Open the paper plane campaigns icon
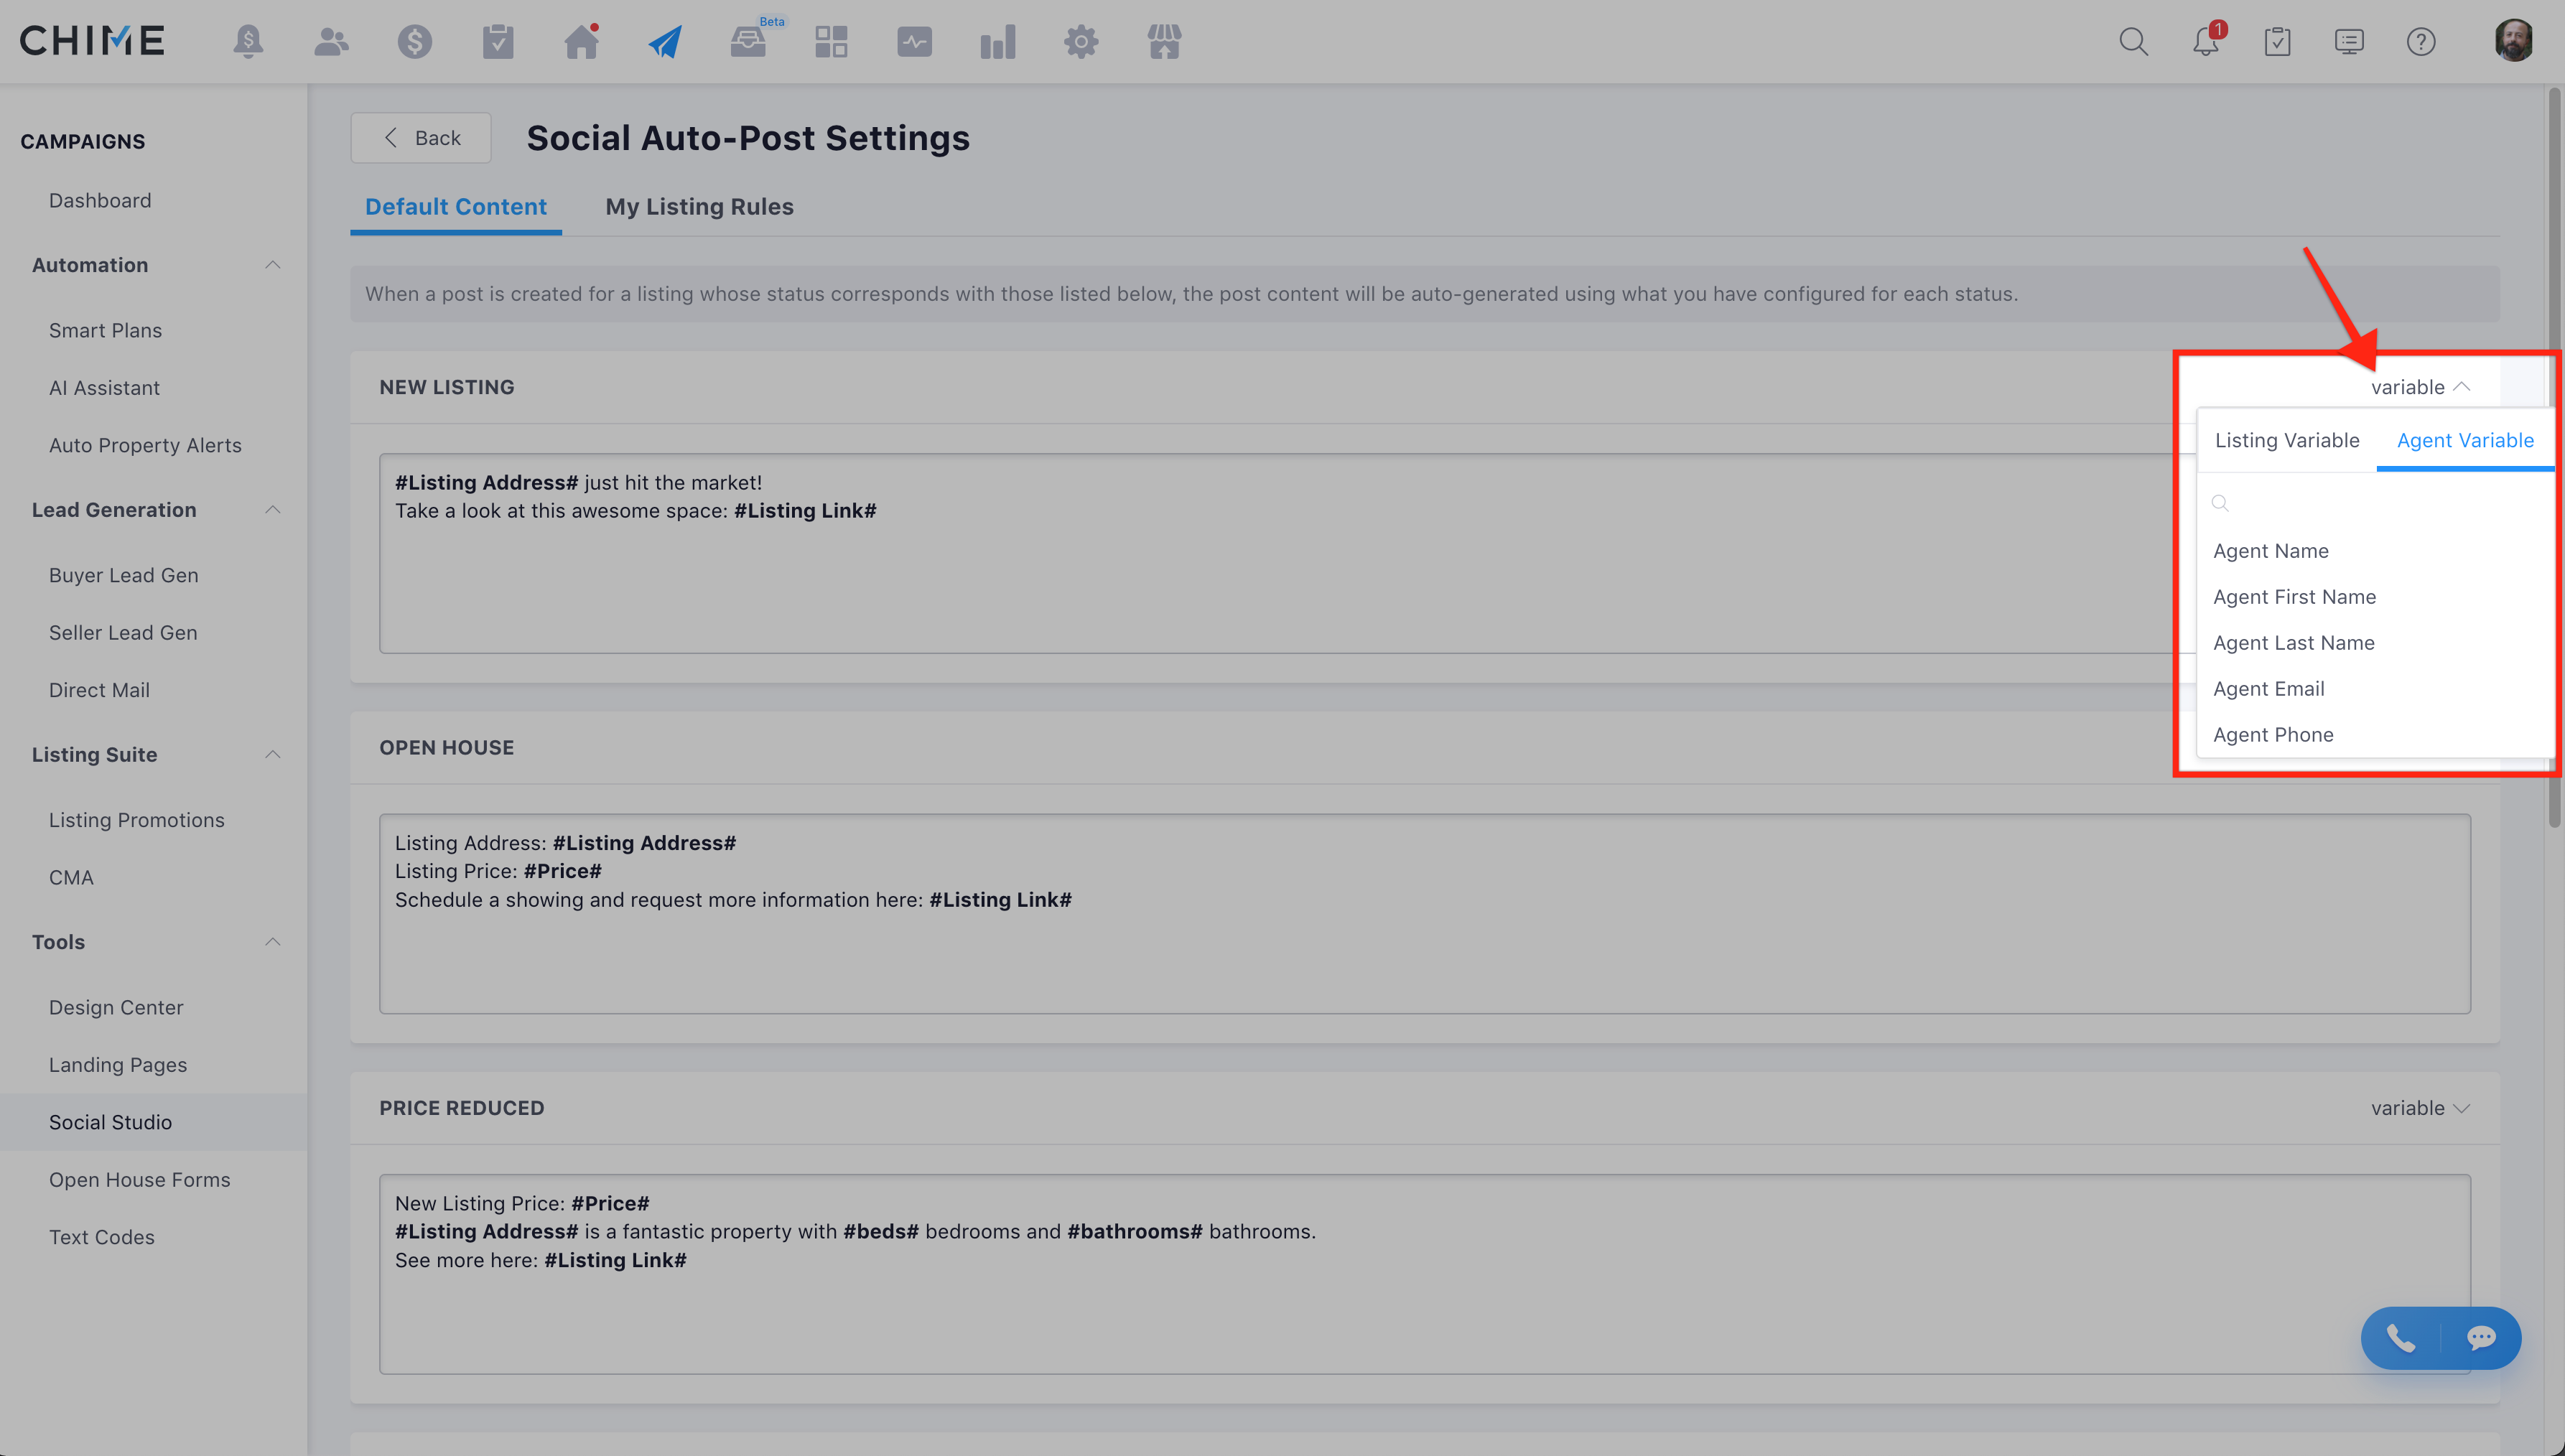The width and height of the screenshot is (2565, 1456). point(665,42)
